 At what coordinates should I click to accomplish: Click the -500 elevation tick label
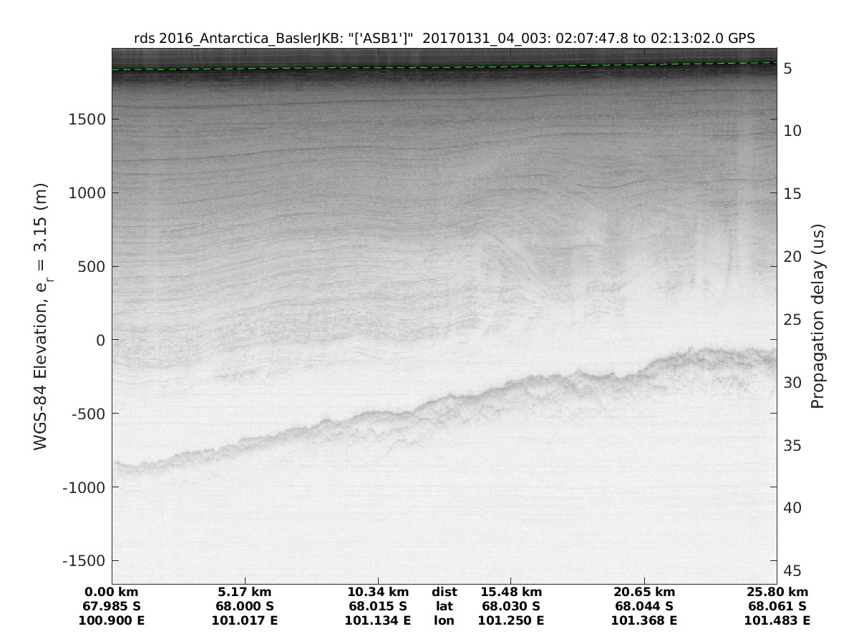tap(86, 414)
